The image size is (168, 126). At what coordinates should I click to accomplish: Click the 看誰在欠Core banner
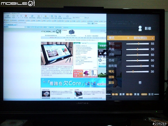73,83
